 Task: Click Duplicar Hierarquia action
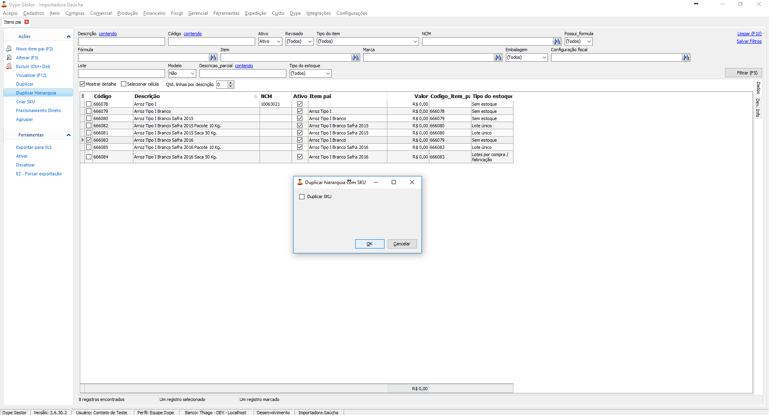[36, 93]
